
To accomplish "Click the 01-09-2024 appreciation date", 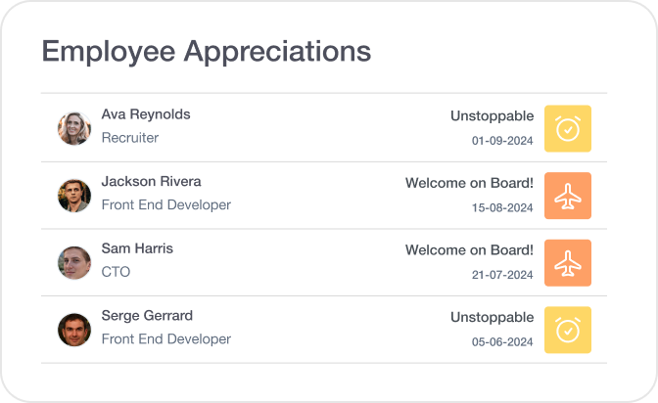I will [x=502, y=141].
